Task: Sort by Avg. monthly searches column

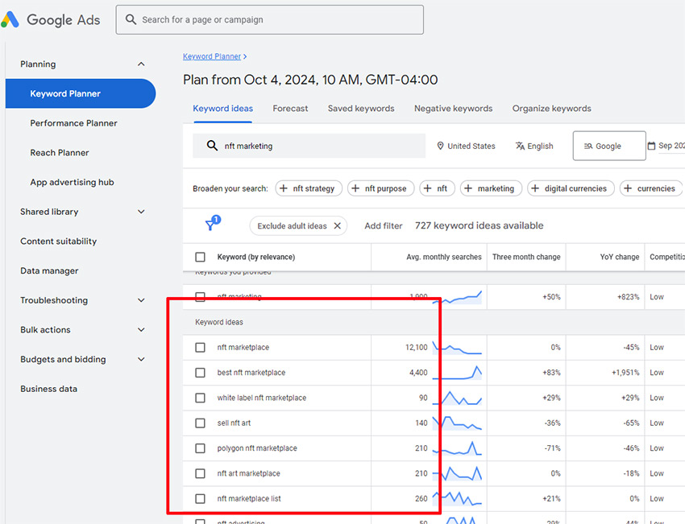Action: pos(444,257)
